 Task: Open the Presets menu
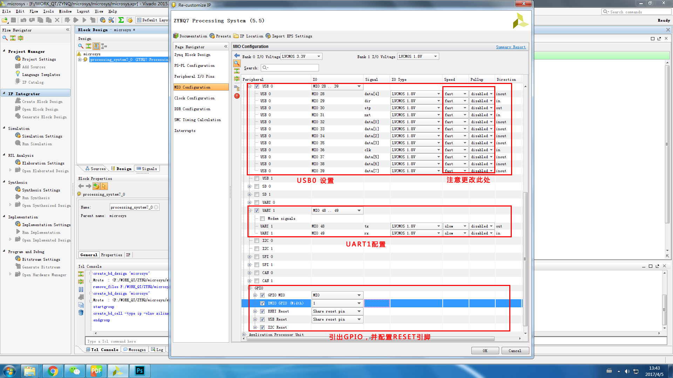click(x=220, y=36)
